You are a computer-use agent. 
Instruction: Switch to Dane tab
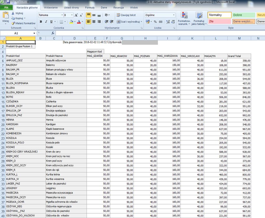(x=104, y=8)
